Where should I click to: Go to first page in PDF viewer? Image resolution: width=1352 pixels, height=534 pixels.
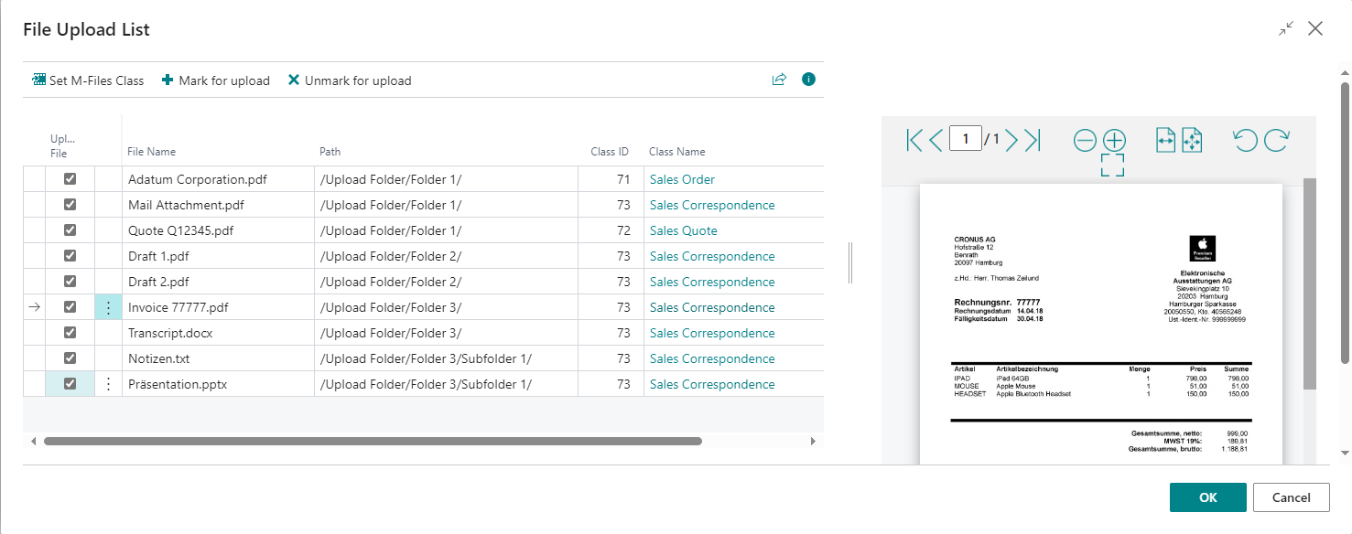coord(914,140)
